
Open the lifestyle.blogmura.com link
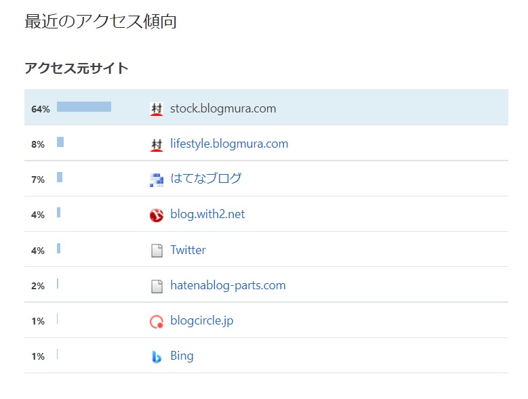229,144
